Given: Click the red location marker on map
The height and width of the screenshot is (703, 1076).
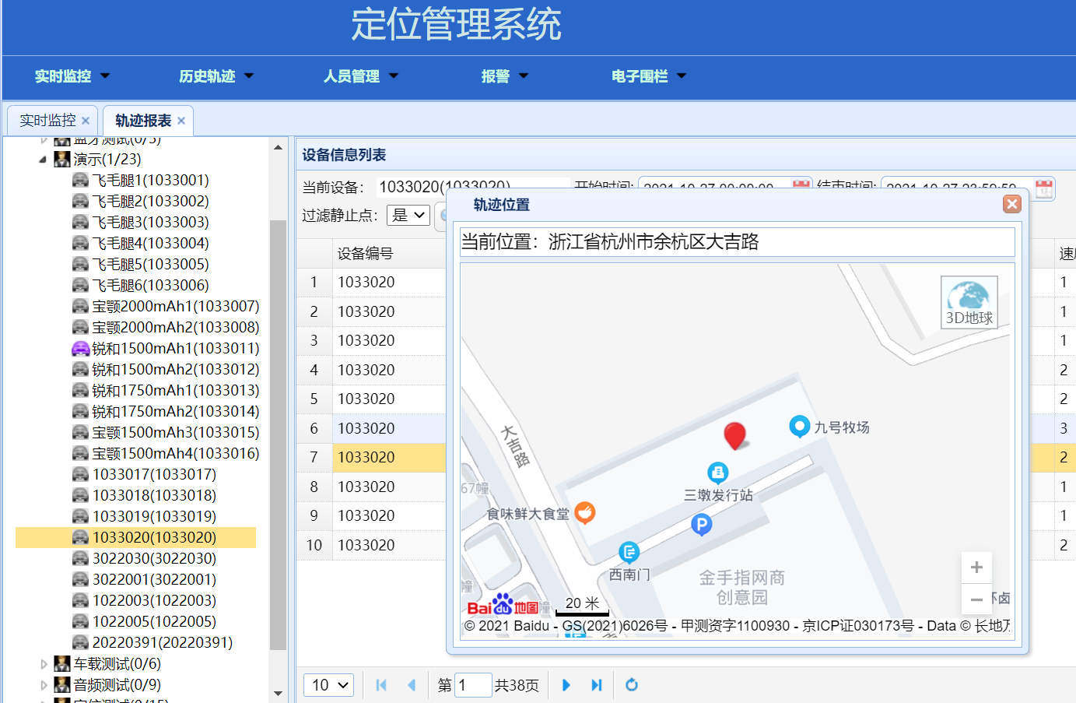Looking at the screenshot, I should tap(734, 436).
